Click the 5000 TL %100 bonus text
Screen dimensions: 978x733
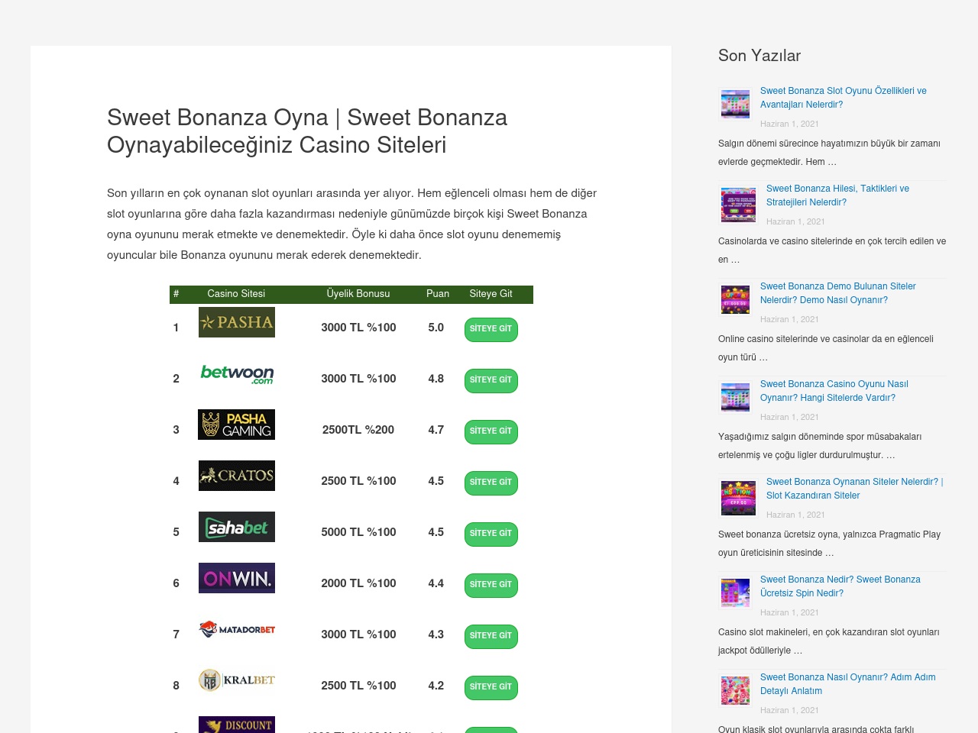pyautogui.click(x=358, y=532)
